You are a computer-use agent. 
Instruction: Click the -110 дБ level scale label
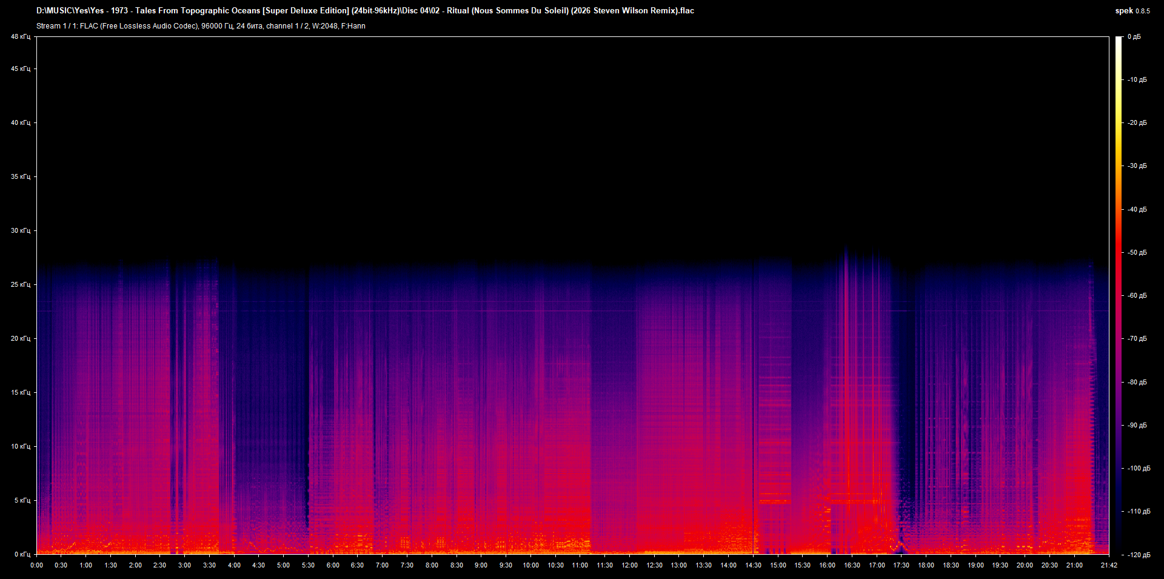[1139, 511]
